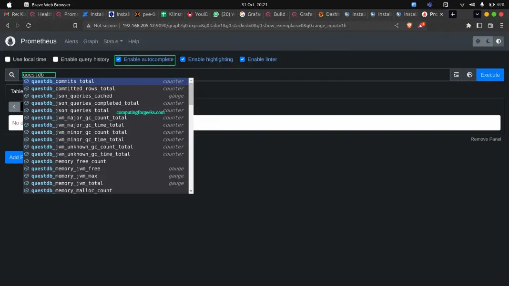
Task: Click the globe icon beside Execute
Action: pos(469,75)
